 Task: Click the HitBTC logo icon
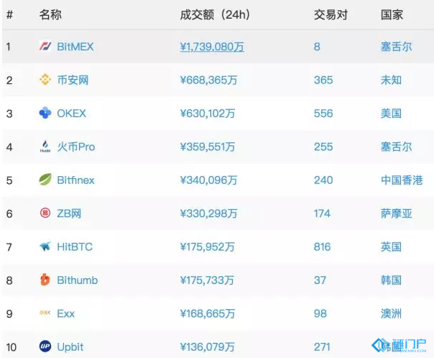45,247
